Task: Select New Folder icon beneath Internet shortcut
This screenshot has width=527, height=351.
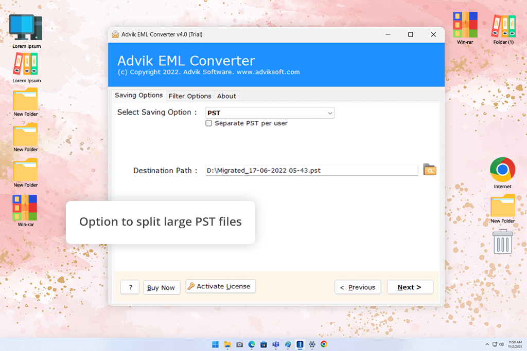Action: (502, 206)
